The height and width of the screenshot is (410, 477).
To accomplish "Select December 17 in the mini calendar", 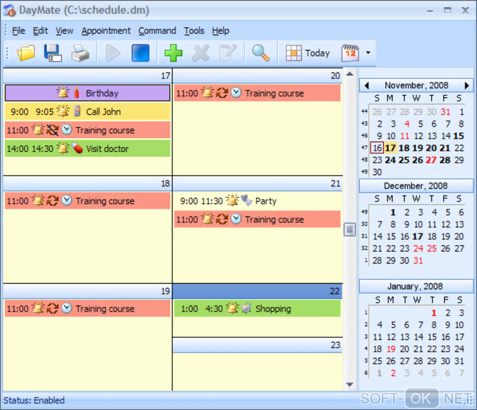I will 418,236.
